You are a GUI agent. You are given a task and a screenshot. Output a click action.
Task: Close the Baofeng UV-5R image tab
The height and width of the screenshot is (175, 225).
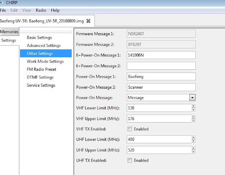88,21
